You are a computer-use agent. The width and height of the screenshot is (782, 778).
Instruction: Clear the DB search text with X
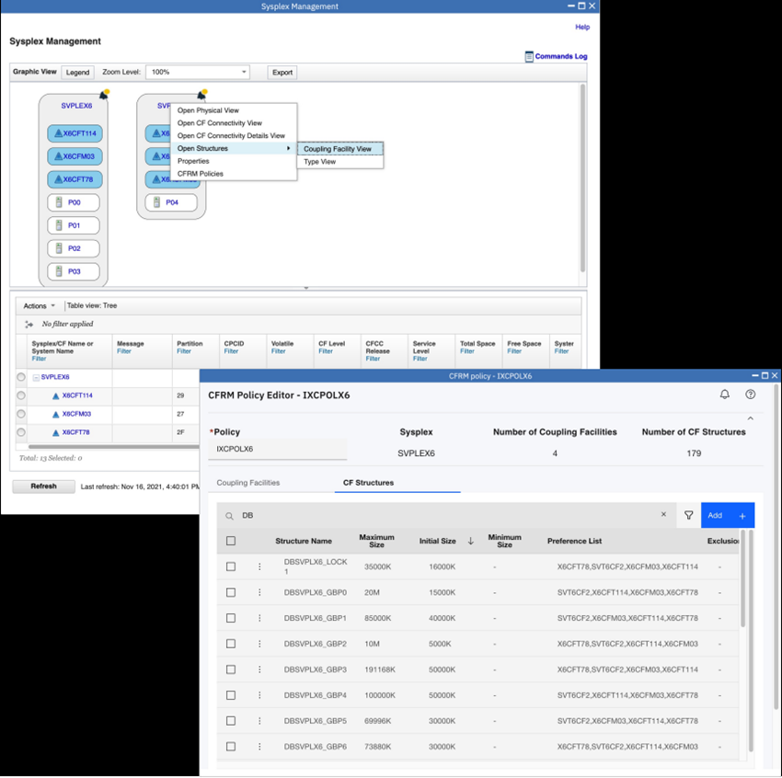click(663, 514)
